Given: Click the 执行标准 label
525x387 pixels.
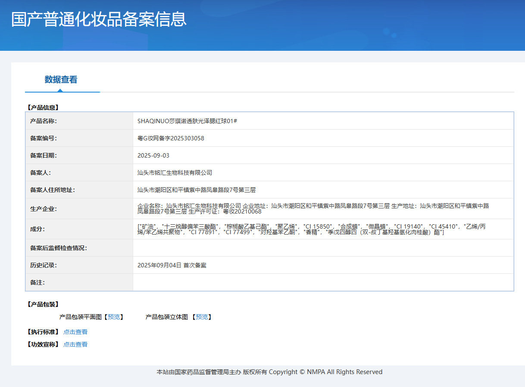Looking at the screenshot, I should point(43,332).
